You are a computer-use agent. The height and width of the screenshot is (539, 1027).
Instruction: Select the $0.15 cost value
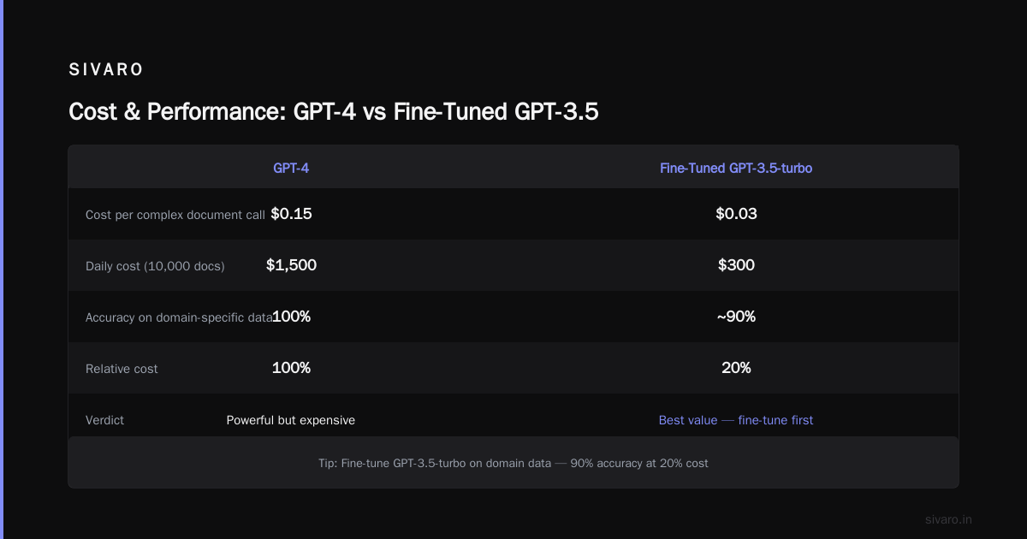pyautogui.click(x=291, y=214)
